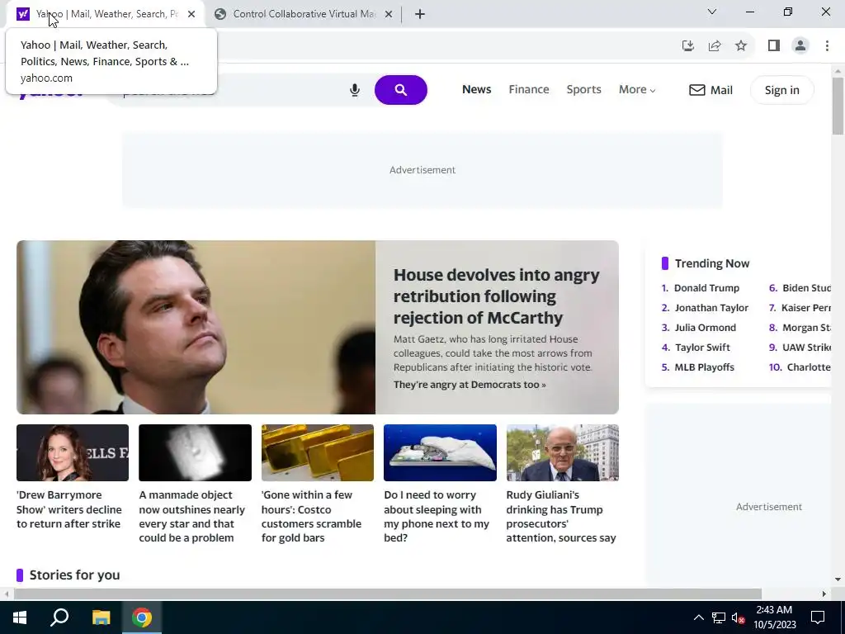This screenshot has height=634, width=845.
Task: Click 'They're angry at Democrats too' link
Action: pyautogui.click(x=470, y=385)
